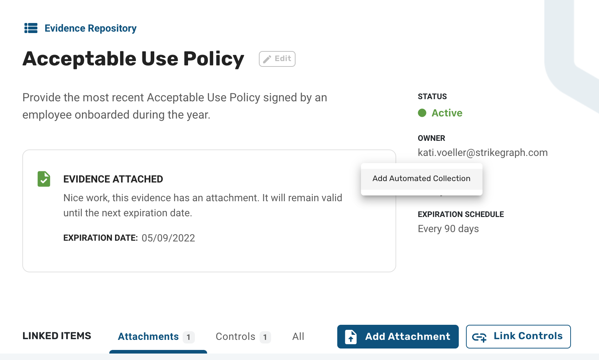This screenshot has width=599, height=360.
Task: Click the Controls count badge
Action: pos(265,337)
